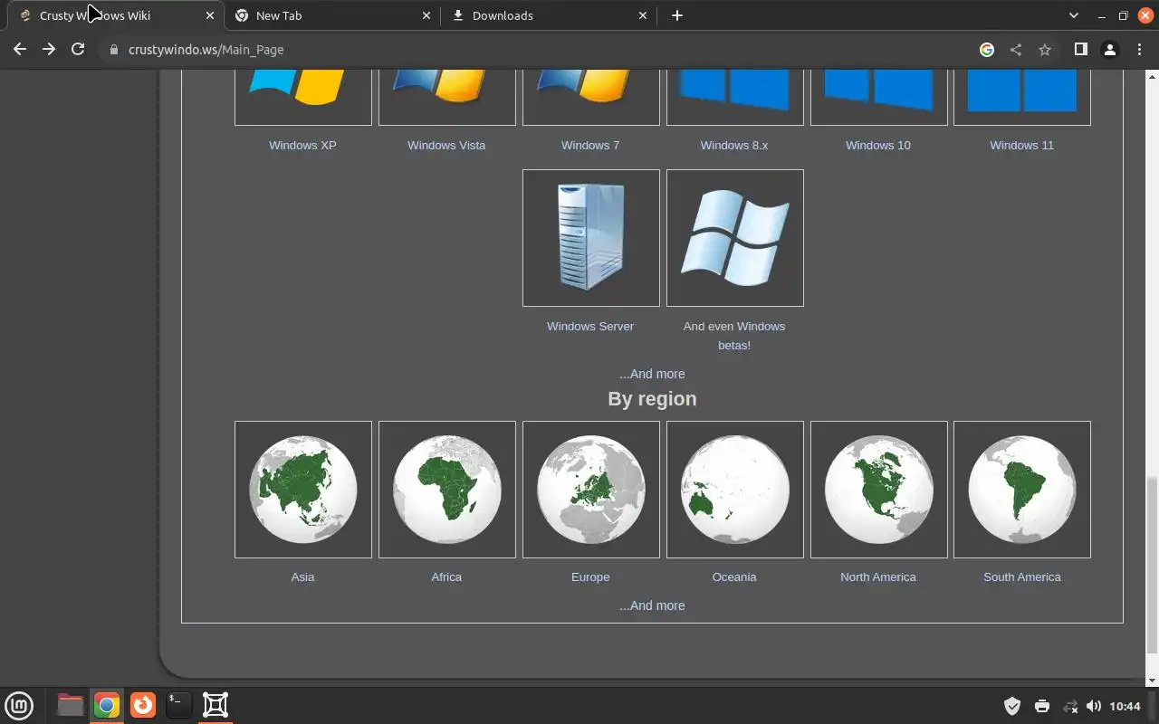
Task: Open the South America text link
Action: (1022, 576)
